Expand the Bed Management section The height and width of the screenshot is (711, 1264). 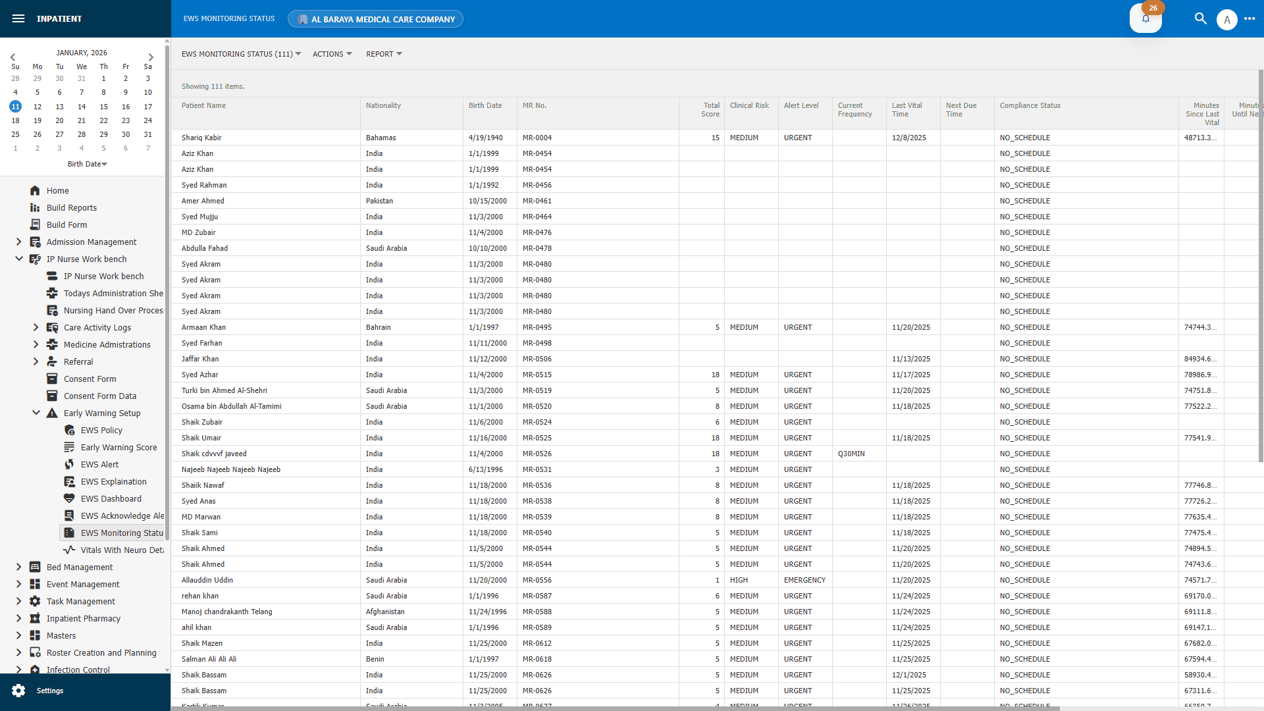click(18, 567)
